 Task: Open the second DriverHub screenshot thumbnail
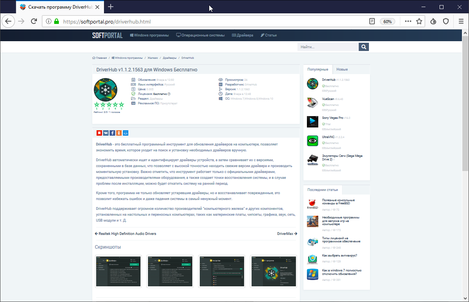pyautogui.click(x=170, y=271)
